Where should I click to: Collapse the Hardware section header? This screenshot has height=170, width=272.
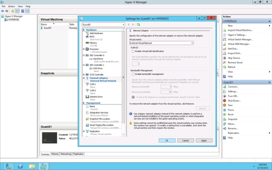coord(84,30)
